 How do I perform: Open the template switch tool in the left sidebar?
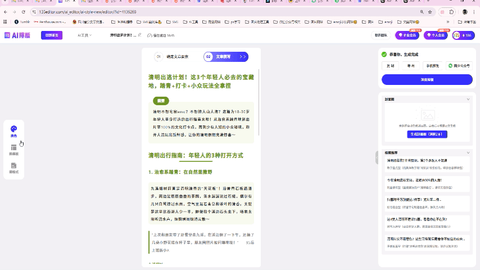tap(14, 150)
